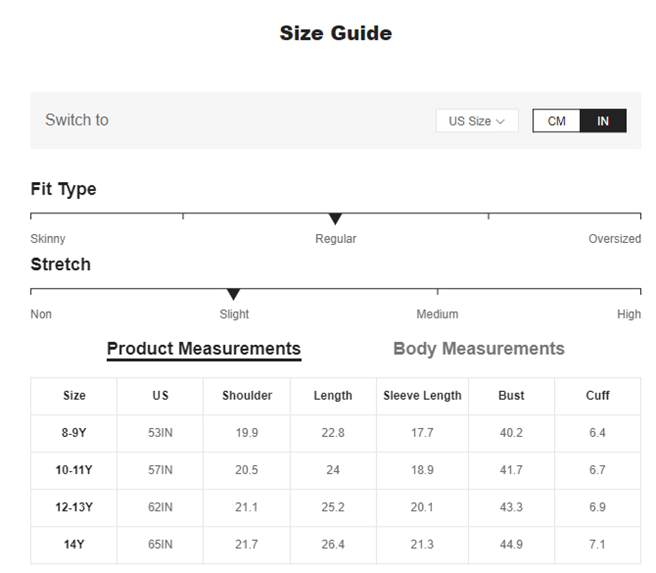Click the 10-11Y size row label
656x573 pixels.
click(x=74, y=470)
